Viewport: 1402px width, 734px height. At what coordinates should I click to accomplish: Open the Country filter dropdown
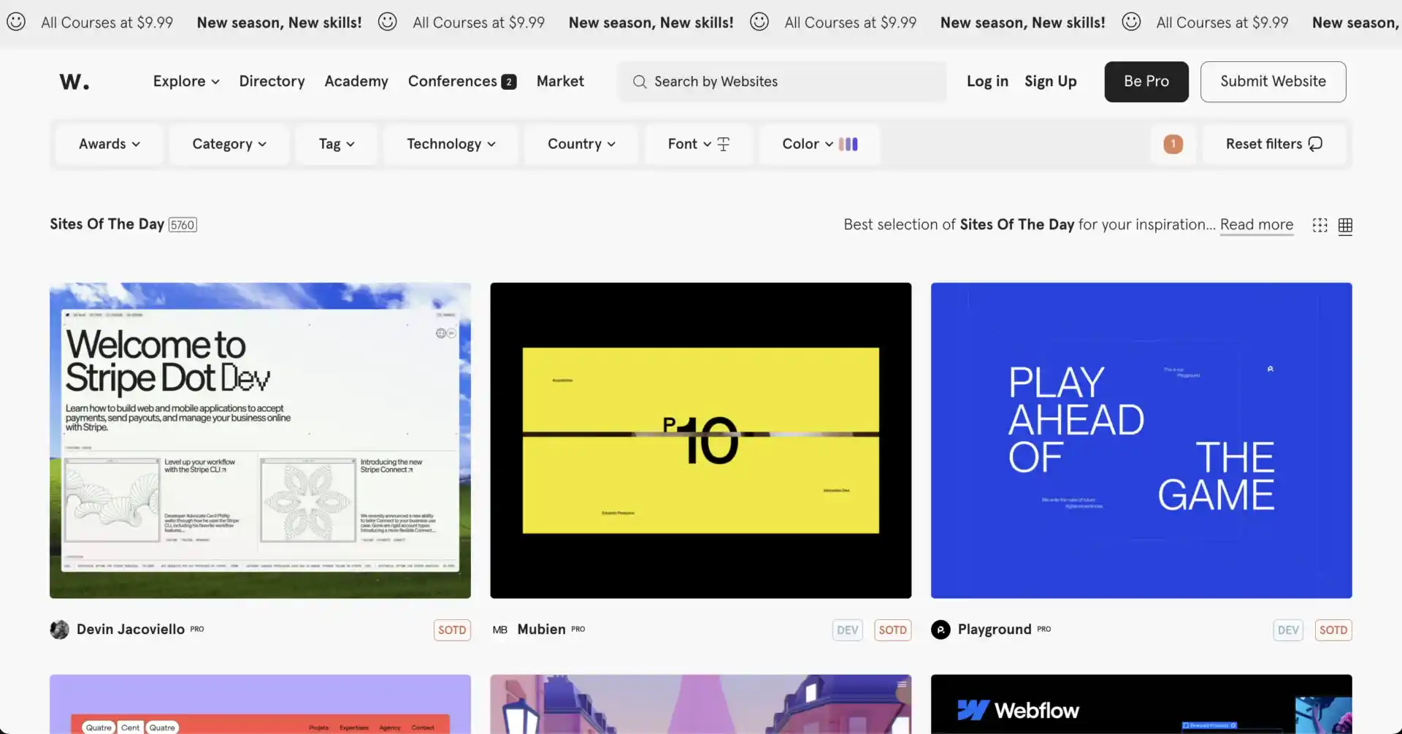click(582, 145)
